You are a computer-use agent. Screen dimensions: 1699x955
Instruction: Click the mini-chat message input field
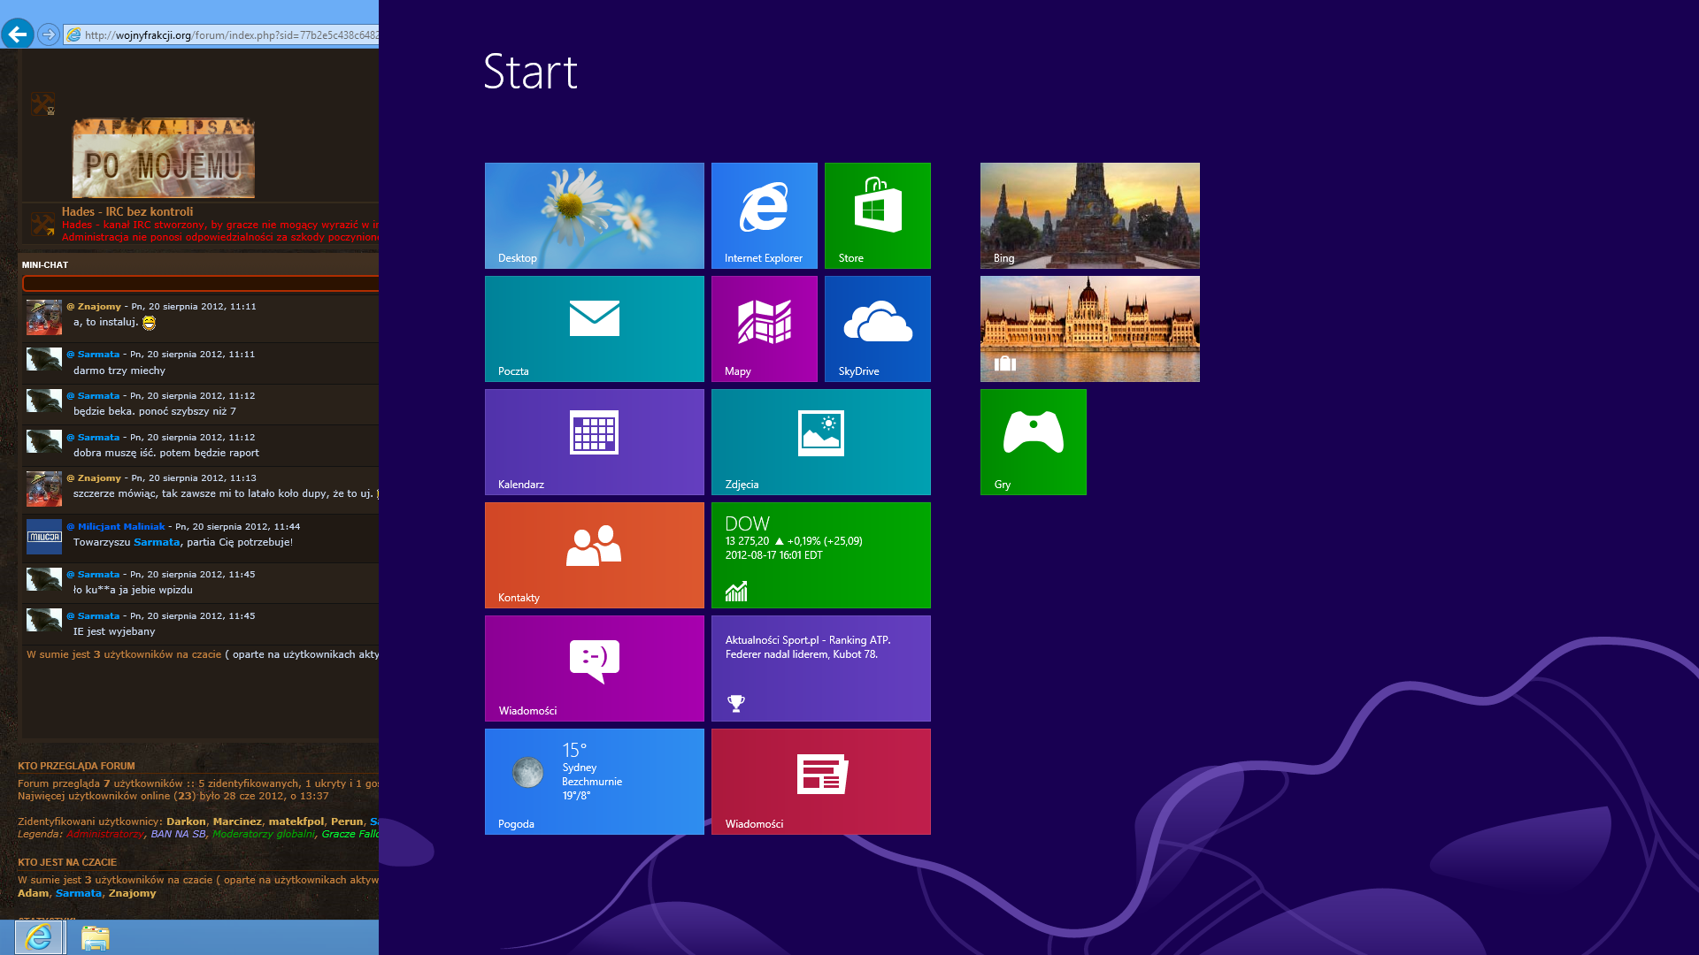click(201, 283)
